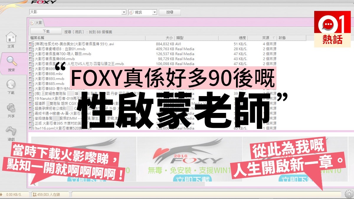The image size is (354, 199).
Task: Click the 下載 button above results list
Action: pyautogui.click(x=46, y=31)
